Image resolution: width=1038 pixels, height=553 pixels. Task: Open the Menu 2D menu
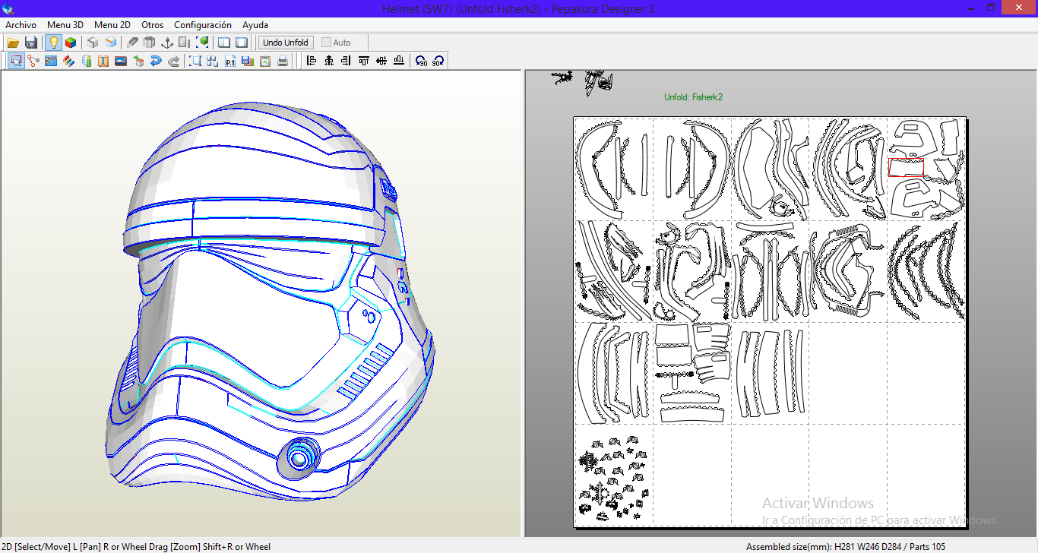click(112, 25)
